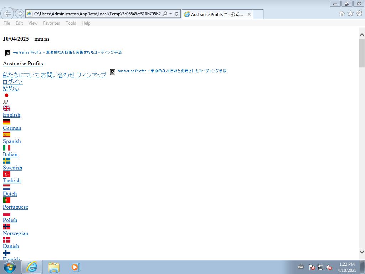Screen dimensions: 365x274
Task: Open Windows Explorer from the taskbar
Action: 54,267
